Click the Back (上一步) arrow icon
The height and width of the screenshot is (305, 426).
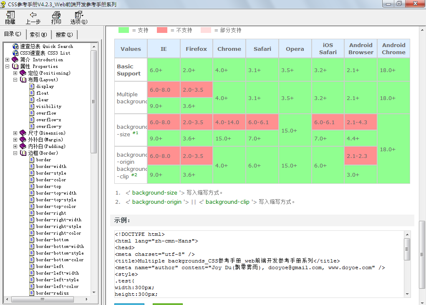(33, 15)
